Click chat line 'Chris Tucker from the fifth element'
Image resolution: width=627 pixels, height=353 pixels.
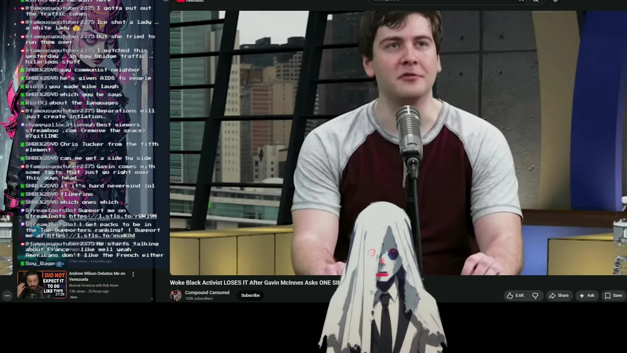[92, 147]
